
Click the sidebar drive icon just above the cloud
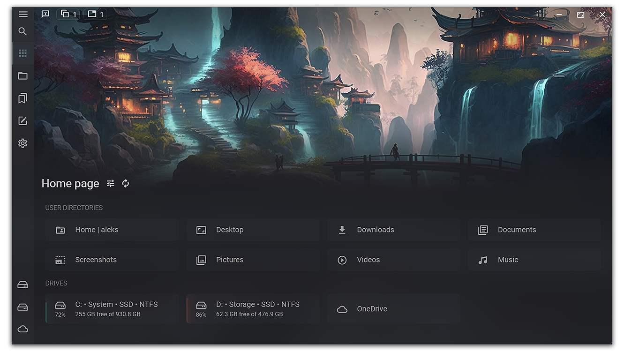point(23,307)
